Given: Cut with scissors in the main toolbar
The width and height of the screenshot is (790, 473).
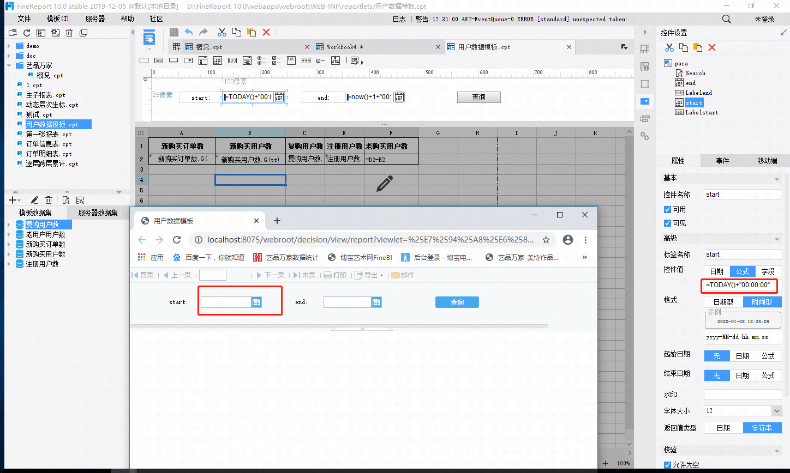Looking at the screenshot, I should click(222, 32).
